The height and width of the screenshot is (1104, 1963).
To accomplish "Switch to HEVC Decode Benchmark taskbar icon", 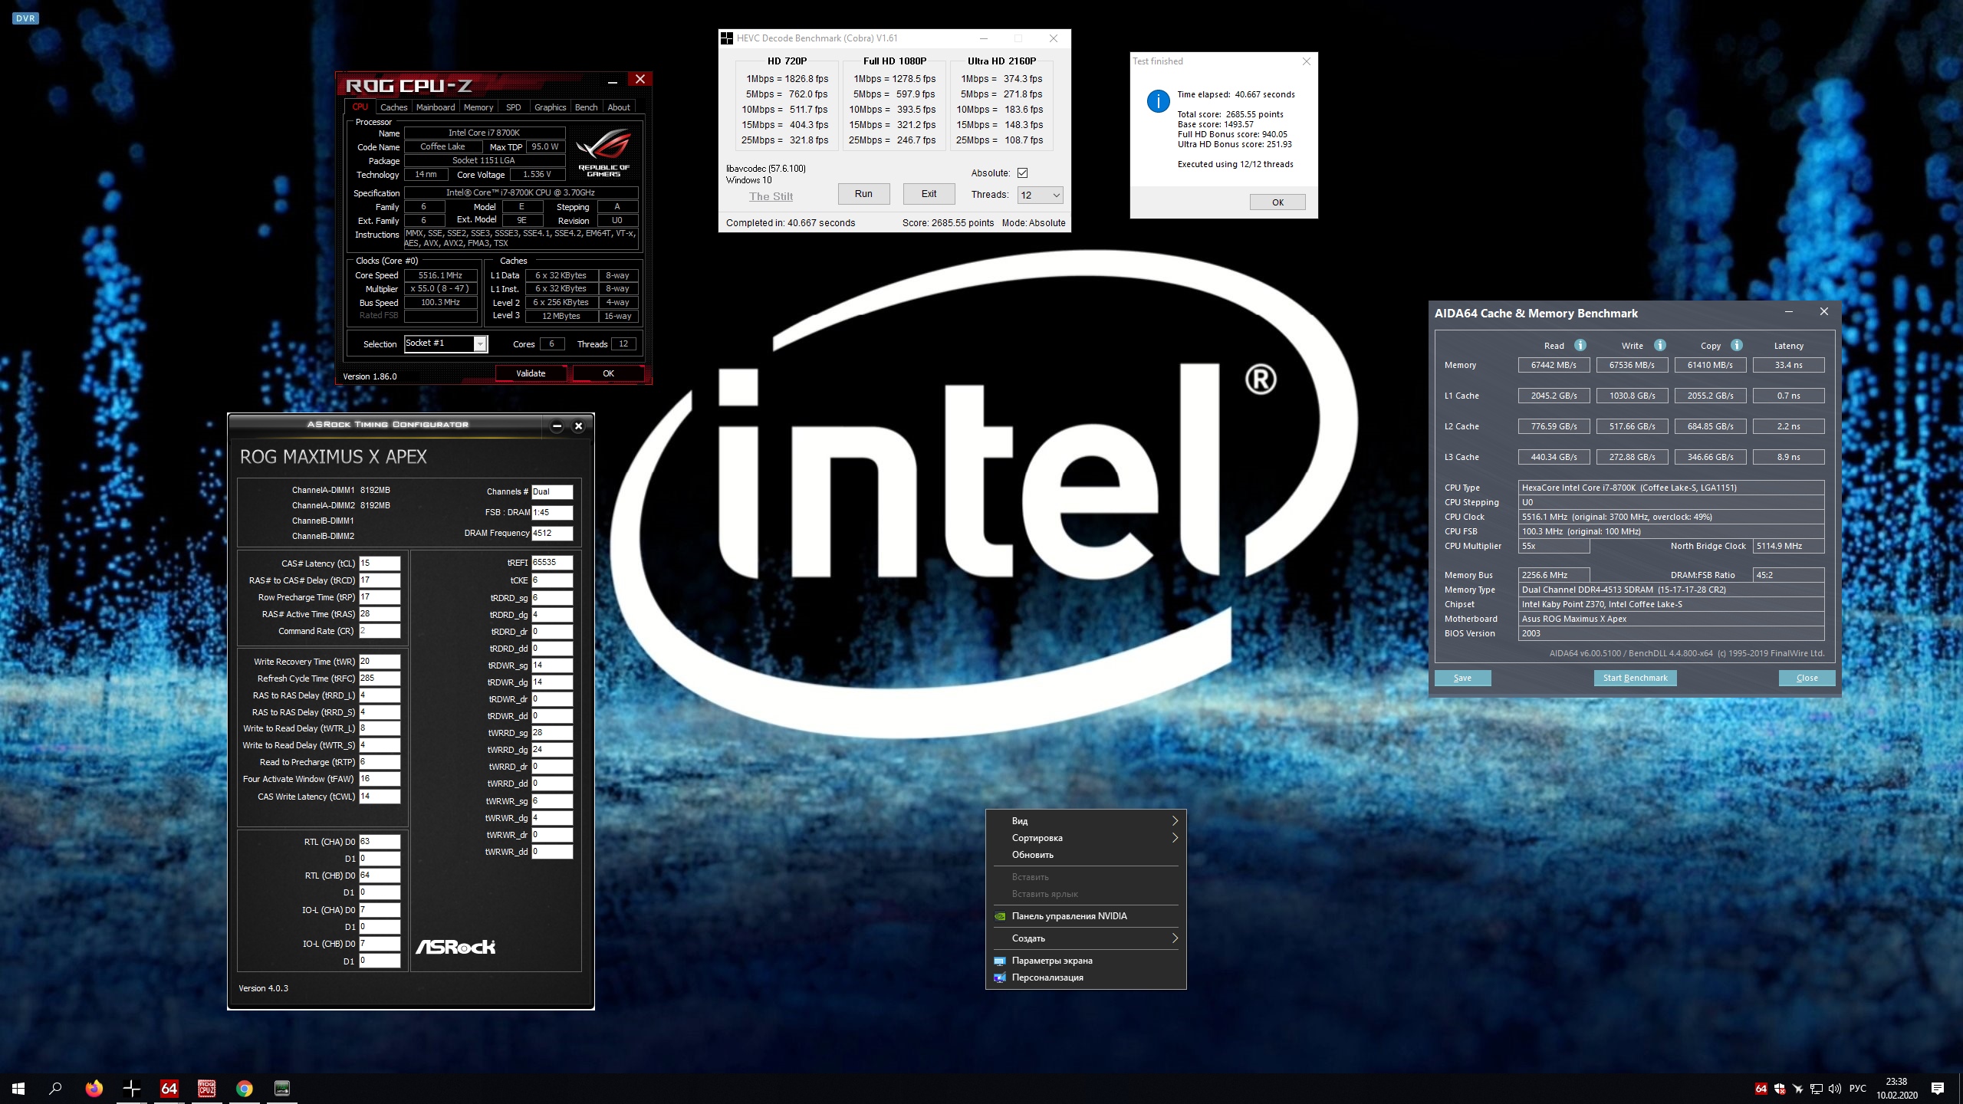I will (131, 1088).
